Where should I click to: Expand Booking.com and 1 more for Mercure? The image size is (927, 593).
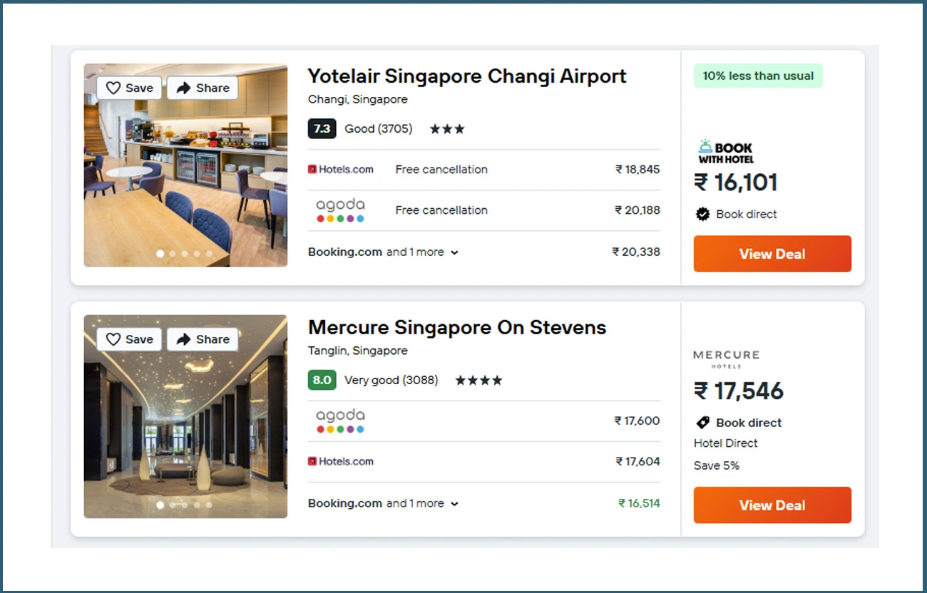383,503
